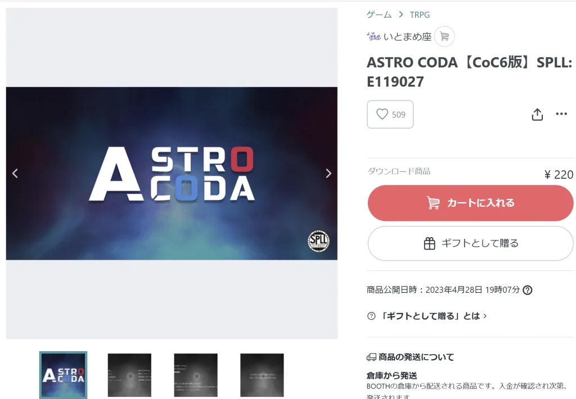Click the カートに入れる add to cart button

tap(470, 203)
